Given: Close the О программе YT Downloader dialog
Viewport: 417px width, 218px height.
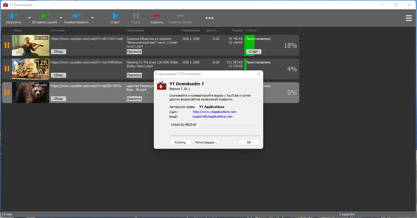Looking at the screenshot, I should click(258, 74).
